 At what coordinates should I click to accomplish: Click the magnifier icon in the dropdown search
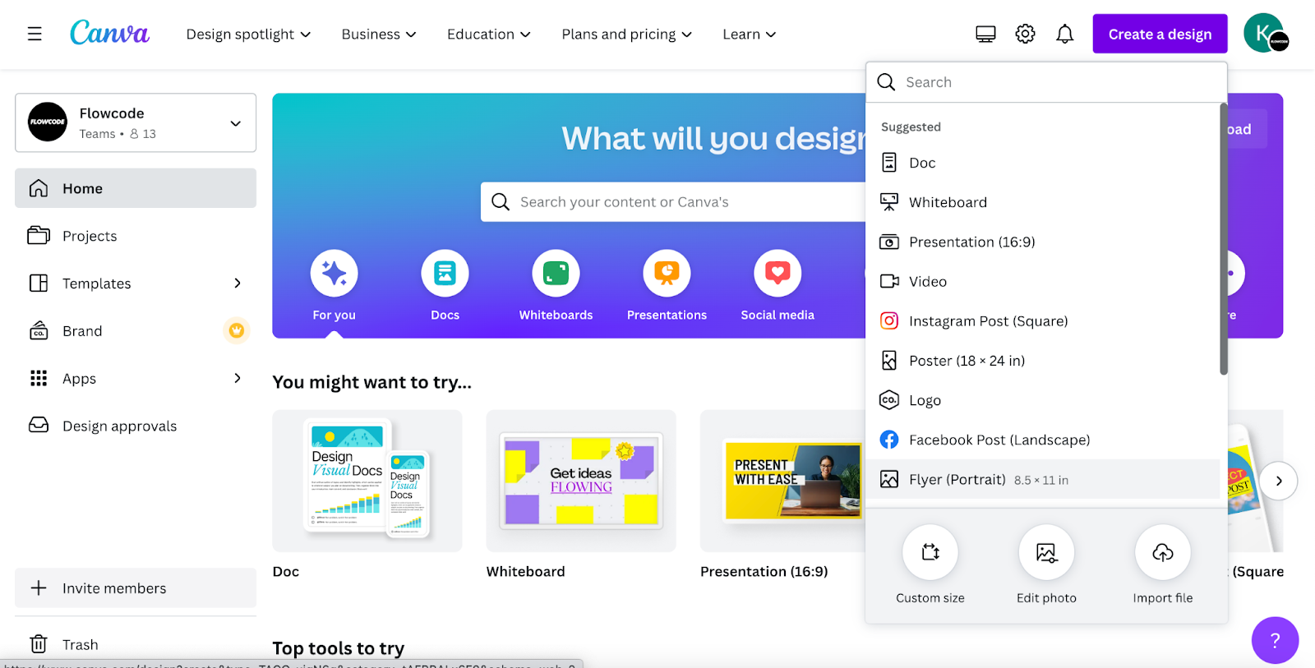click(886, 82)
